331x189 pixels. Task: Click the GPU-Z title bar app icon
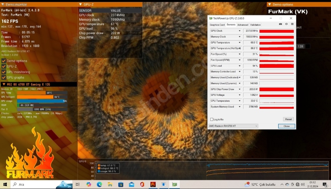pyautogui.click(x=211, y=18)
